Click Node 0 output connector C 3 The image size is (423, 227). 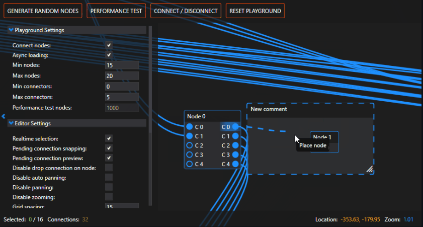click(235, 155)
